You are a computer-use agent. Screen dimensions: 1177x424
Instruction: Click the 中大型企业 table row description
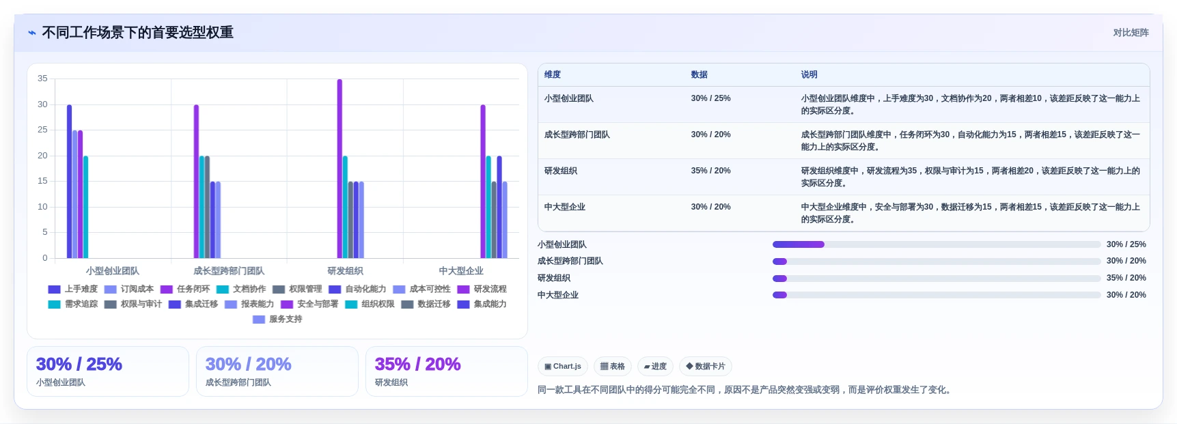[x=971, y=213]
